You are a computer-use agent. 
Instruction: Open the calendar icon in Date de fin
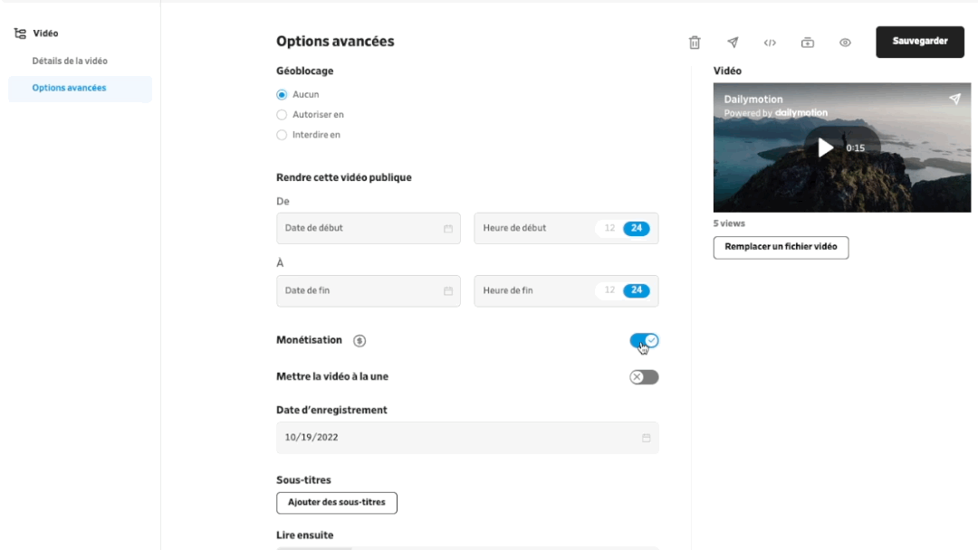coord(448,291)
